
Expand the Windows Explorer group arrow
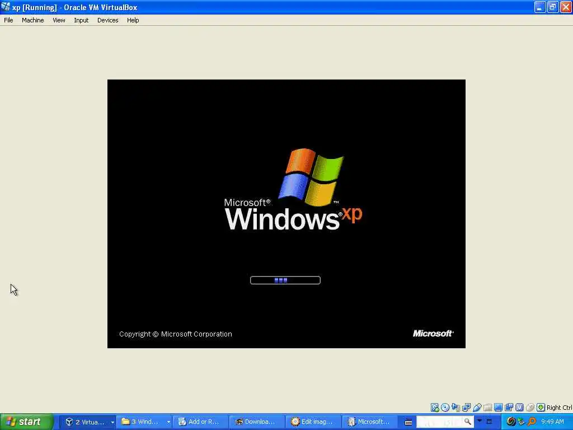(x=168, y=422)
